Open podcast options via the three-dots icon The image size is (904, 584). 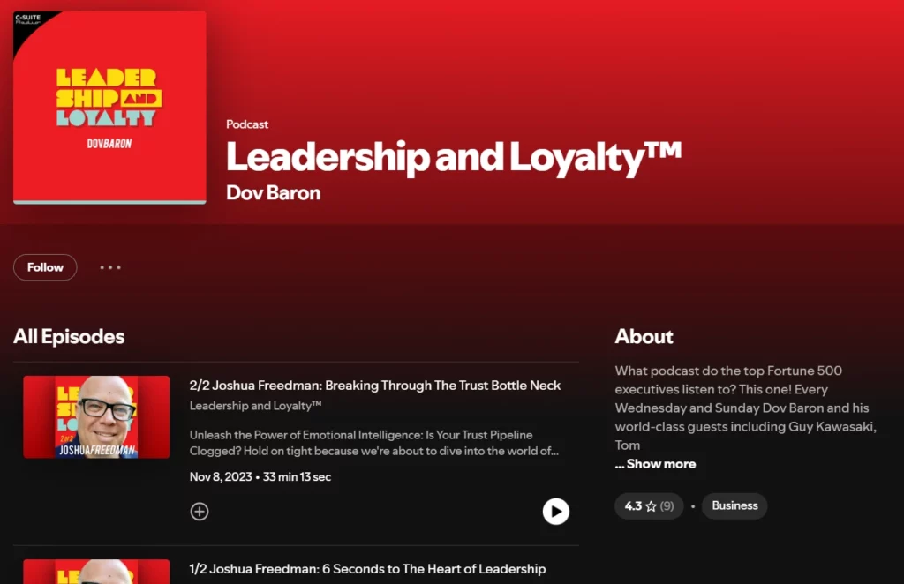point(109,267)
